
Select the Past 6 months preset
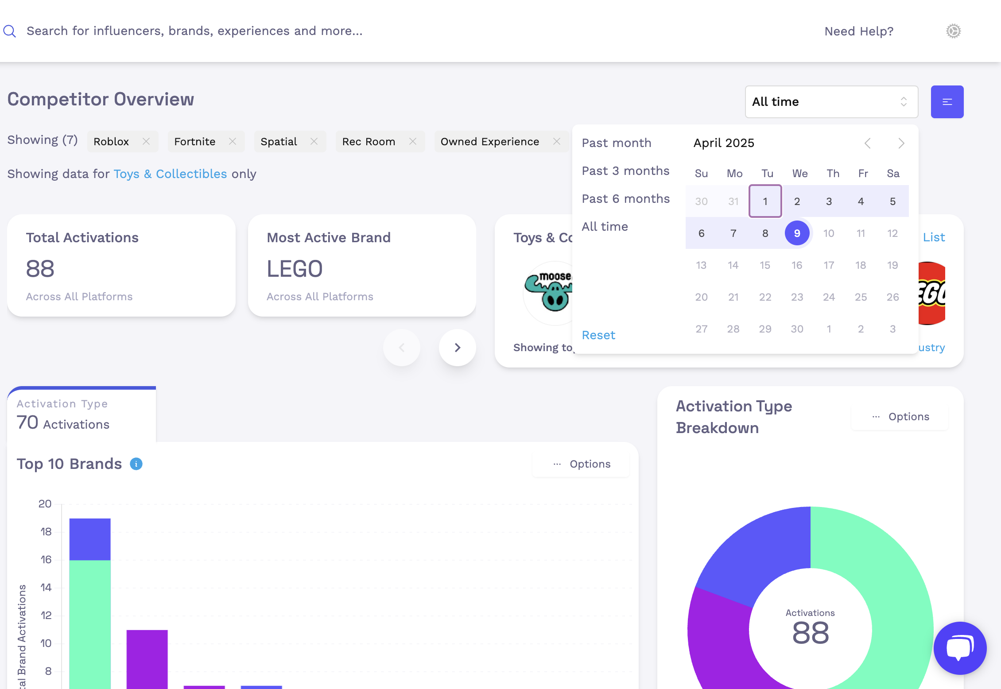point(625,199)
